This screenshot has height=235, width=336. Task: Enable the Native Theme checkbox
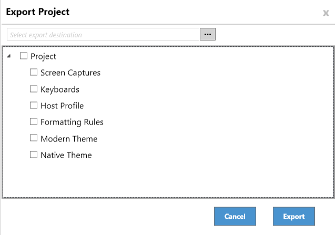[34, 155]
